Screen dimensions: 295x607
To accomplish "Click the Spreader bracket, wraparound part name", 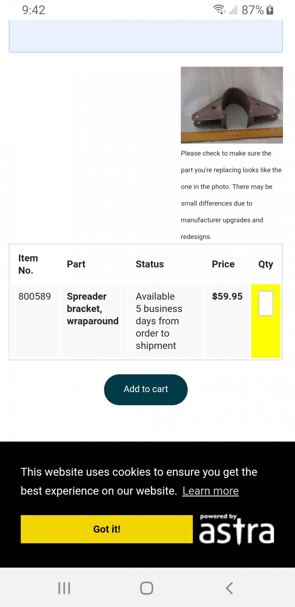I will click(x=93, y=309).
